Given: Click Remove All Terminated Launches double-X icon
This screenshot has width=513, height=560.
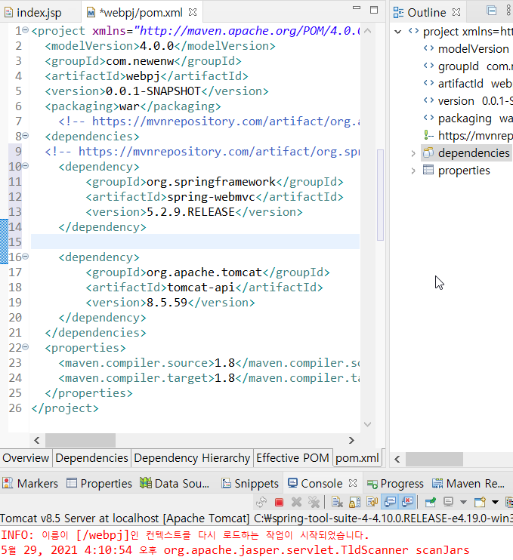Looking at the screenshot, I should (314, 503).
